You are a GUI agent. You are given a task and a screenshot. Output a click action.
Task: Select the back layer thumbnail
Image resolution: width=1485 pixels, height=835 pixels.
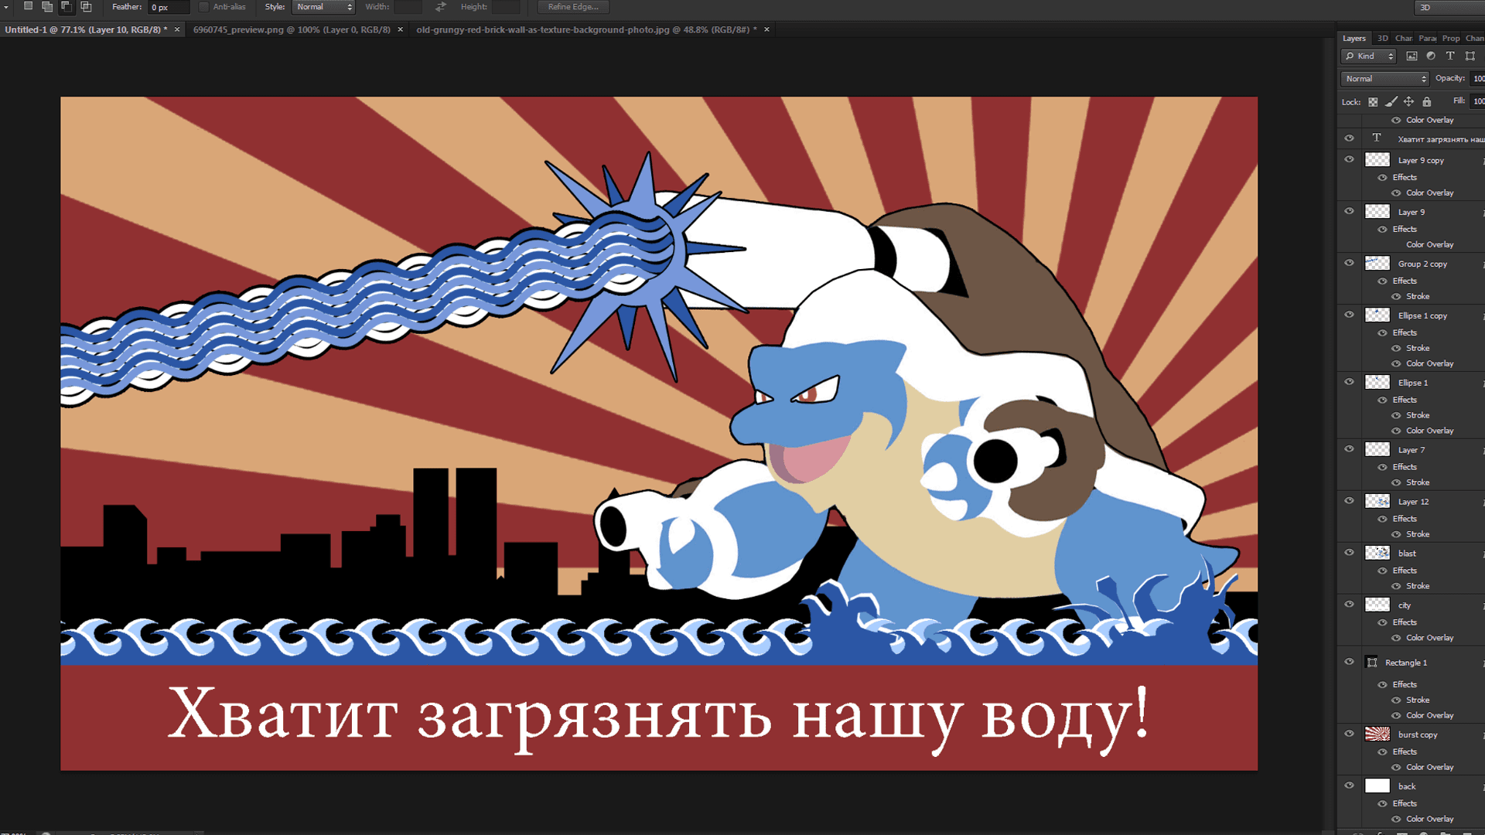tap(1377, 786)
